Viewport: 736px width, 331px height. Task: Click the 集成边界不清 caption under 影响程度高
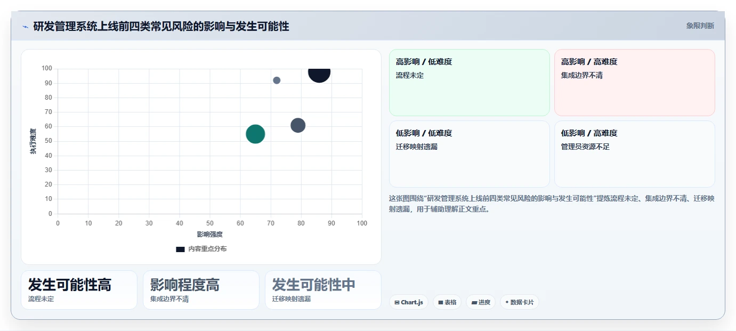click(x=169, y=299)
